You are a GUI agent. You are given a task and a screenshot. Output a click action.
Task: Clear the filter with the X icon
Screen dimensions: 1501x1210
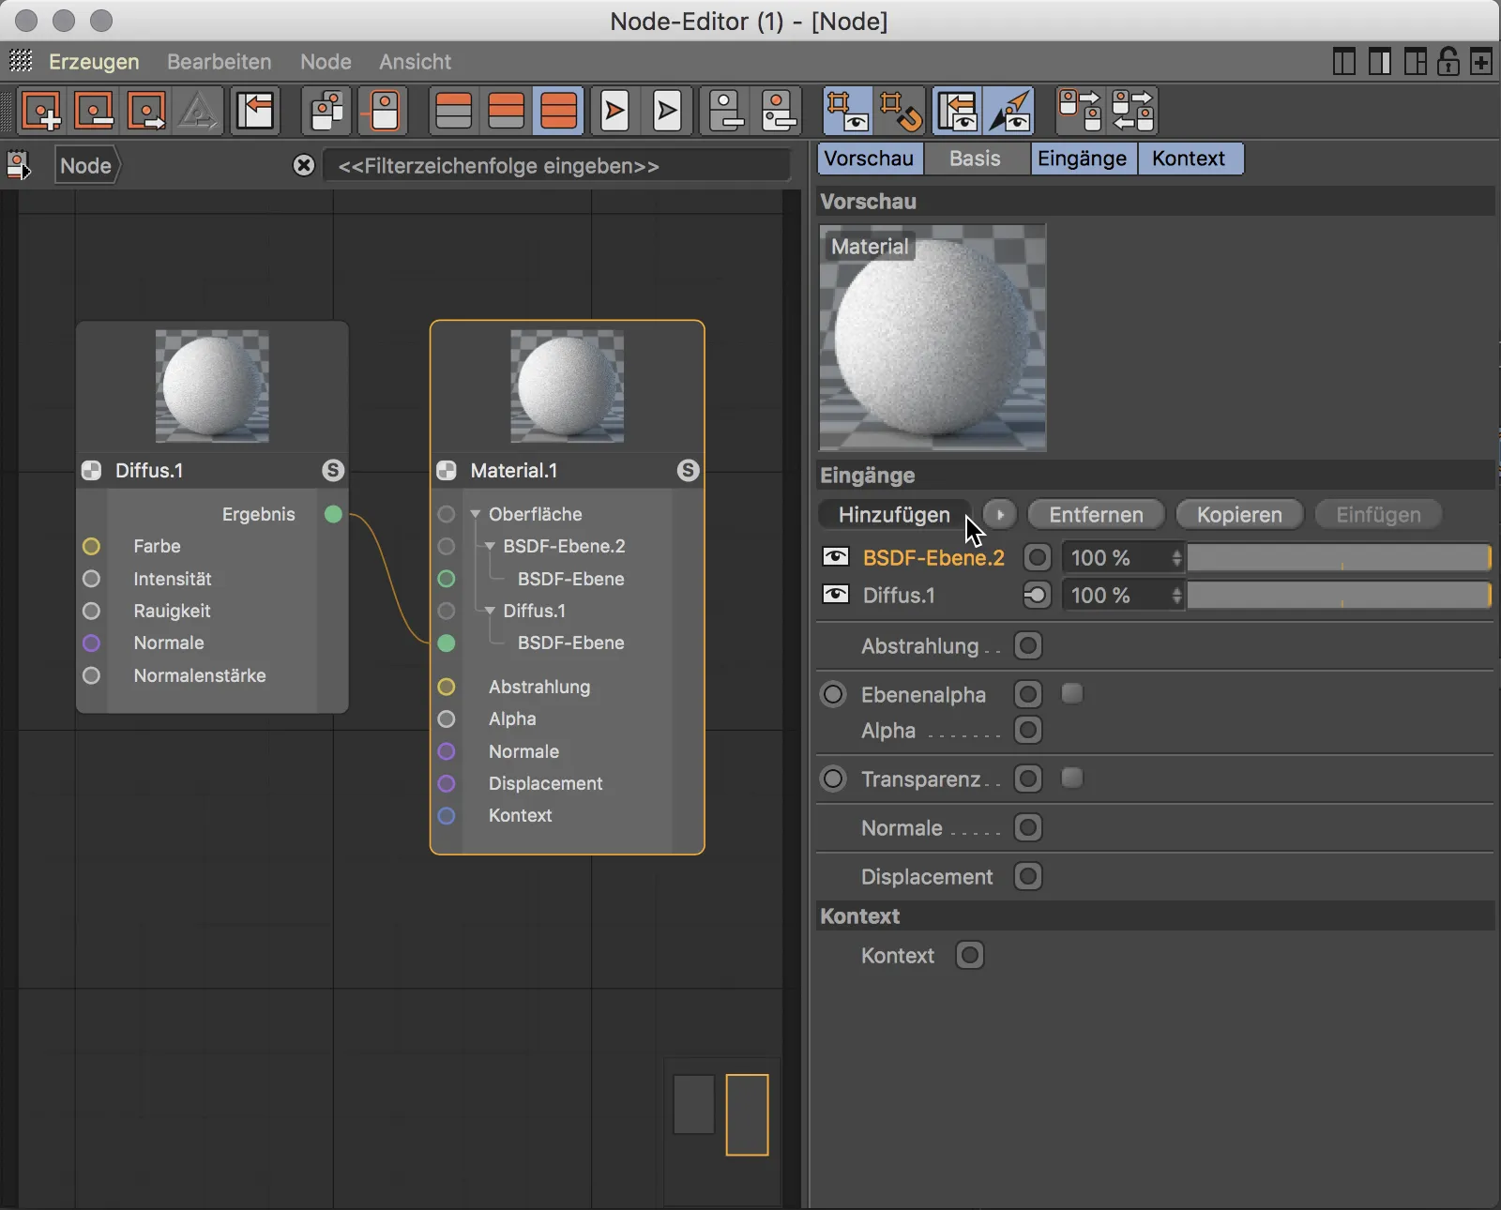[x=304, y=166]
